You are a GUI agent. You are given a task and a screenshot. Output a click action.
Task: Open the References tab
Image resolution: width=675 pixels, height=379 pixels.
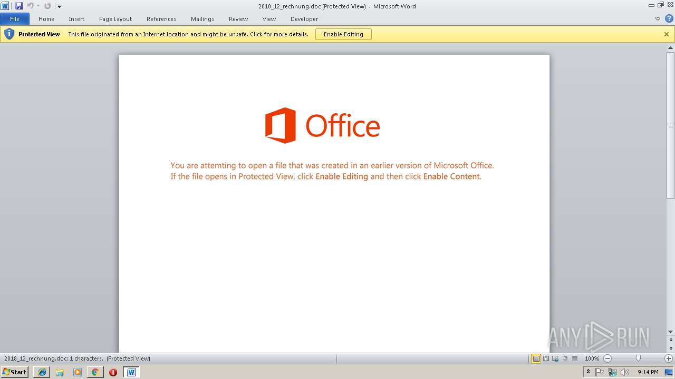[161, 19]
